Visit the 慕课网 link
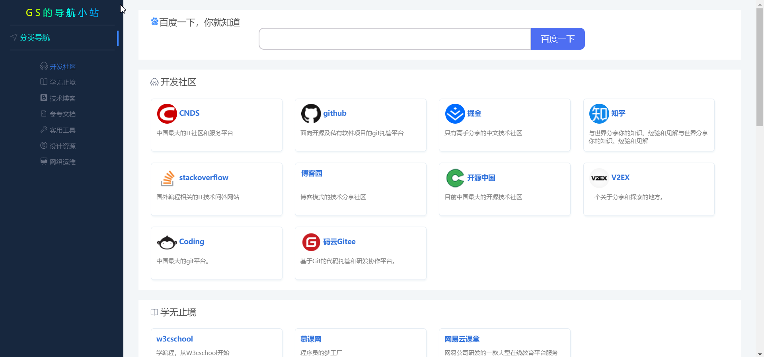 click(x=311, y=339)
